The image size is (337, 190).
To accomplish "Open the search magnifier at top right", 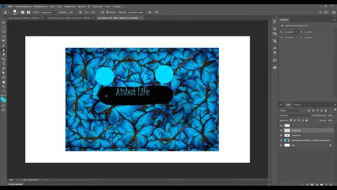I will [321, 12].
